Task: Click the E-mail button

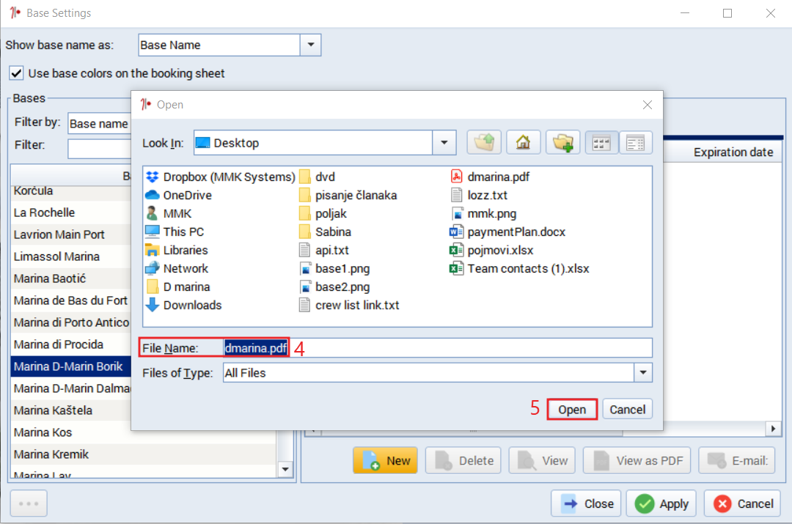Action: (737, 460)
